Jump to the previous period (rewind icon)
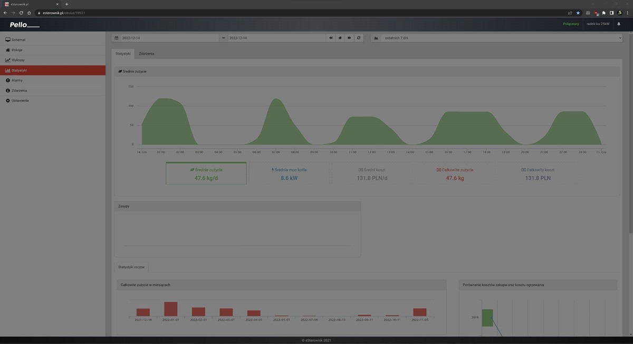 point(331,38)
